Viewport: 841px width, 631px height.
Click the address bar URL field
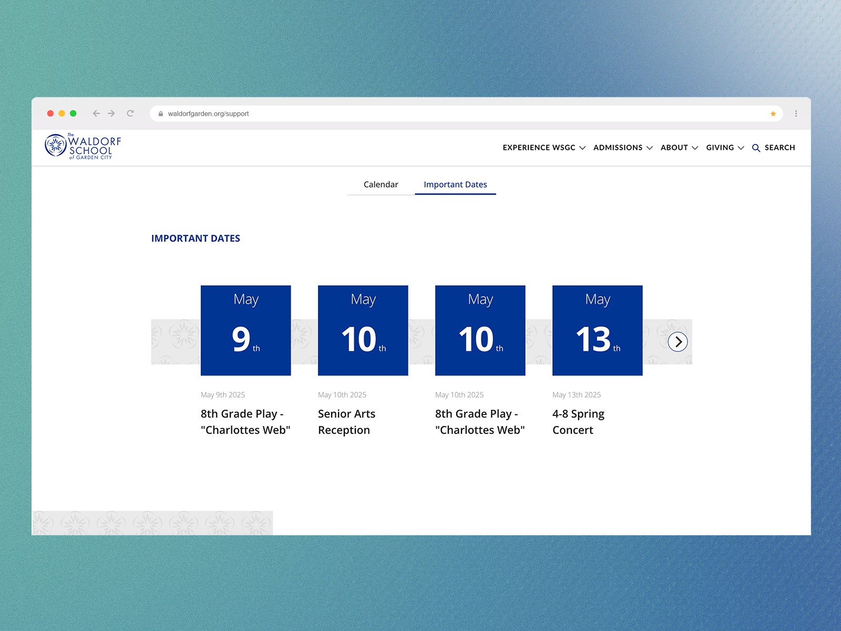pyautogui.click(x=466, y=114)
